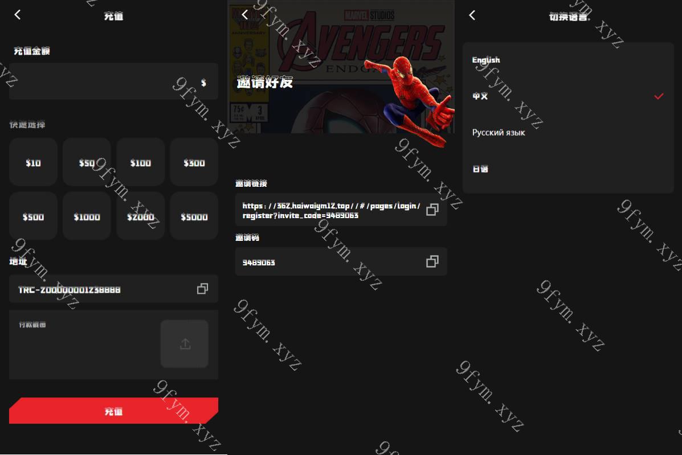Choose 日语 as the language
The height and width of the screenshot is (455, 682).
[x=568, y=169]
